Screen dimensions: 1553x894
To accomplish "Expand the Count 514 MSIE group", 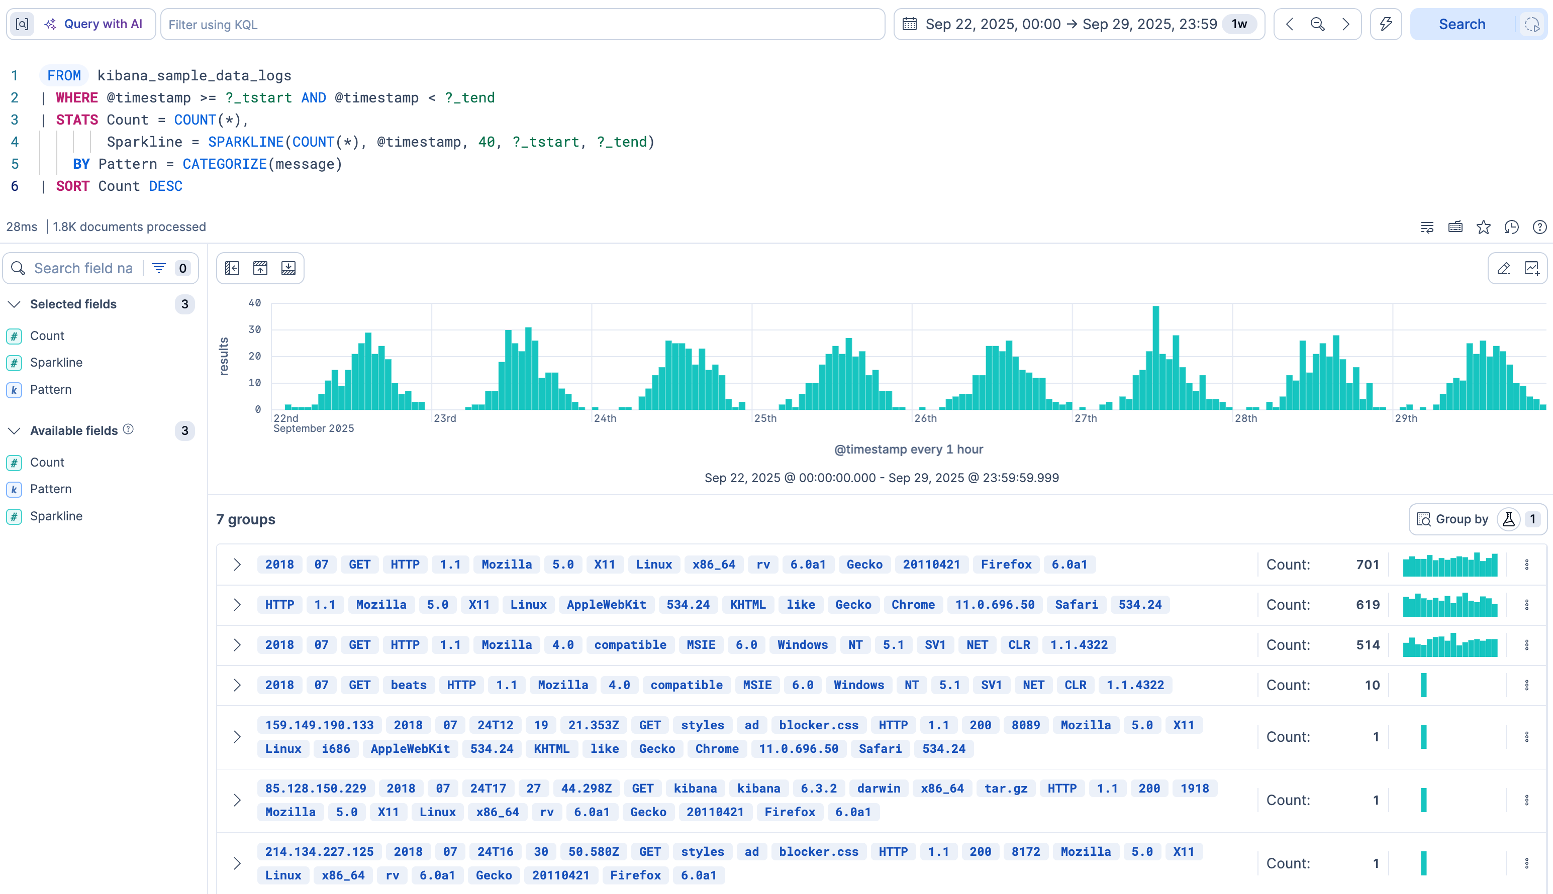I will pos(237,645).
